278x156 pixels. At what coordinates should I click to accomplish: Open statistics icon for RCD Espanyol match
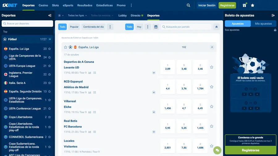click(x=90, y=92)
